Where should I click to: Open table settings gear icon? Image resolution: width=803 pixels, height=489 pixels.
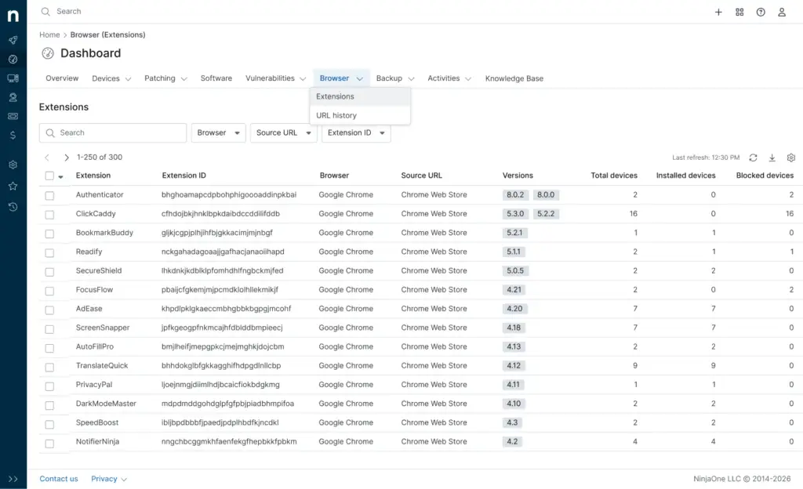click(791, 158)
